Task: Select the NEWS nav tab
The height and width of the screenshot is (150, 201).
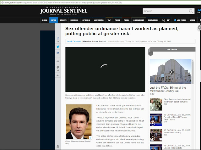Action: tap(54, 20)
